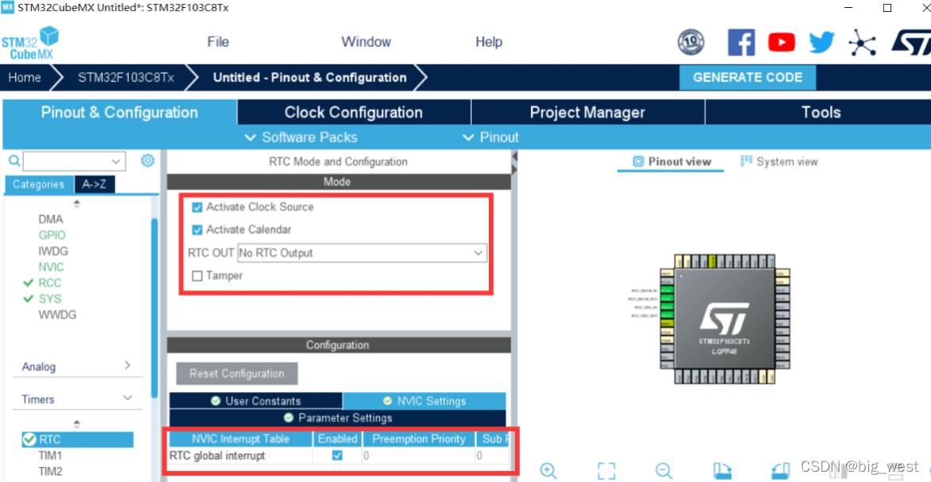Collapse the Timers category

point(77,399)
